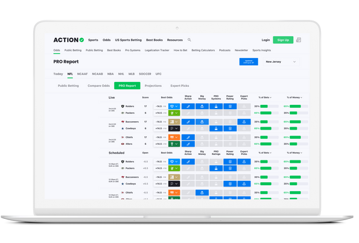Screen dimensions: 359x243
Task: Click gray Expert Picks icon in Live Raiders row
Action: pyautogui.click(x=244, y=106)
